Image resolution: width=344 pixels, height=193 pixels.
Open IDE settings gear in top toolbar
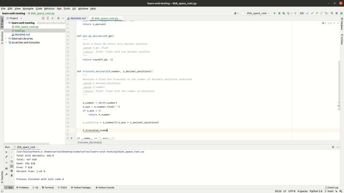336,13
